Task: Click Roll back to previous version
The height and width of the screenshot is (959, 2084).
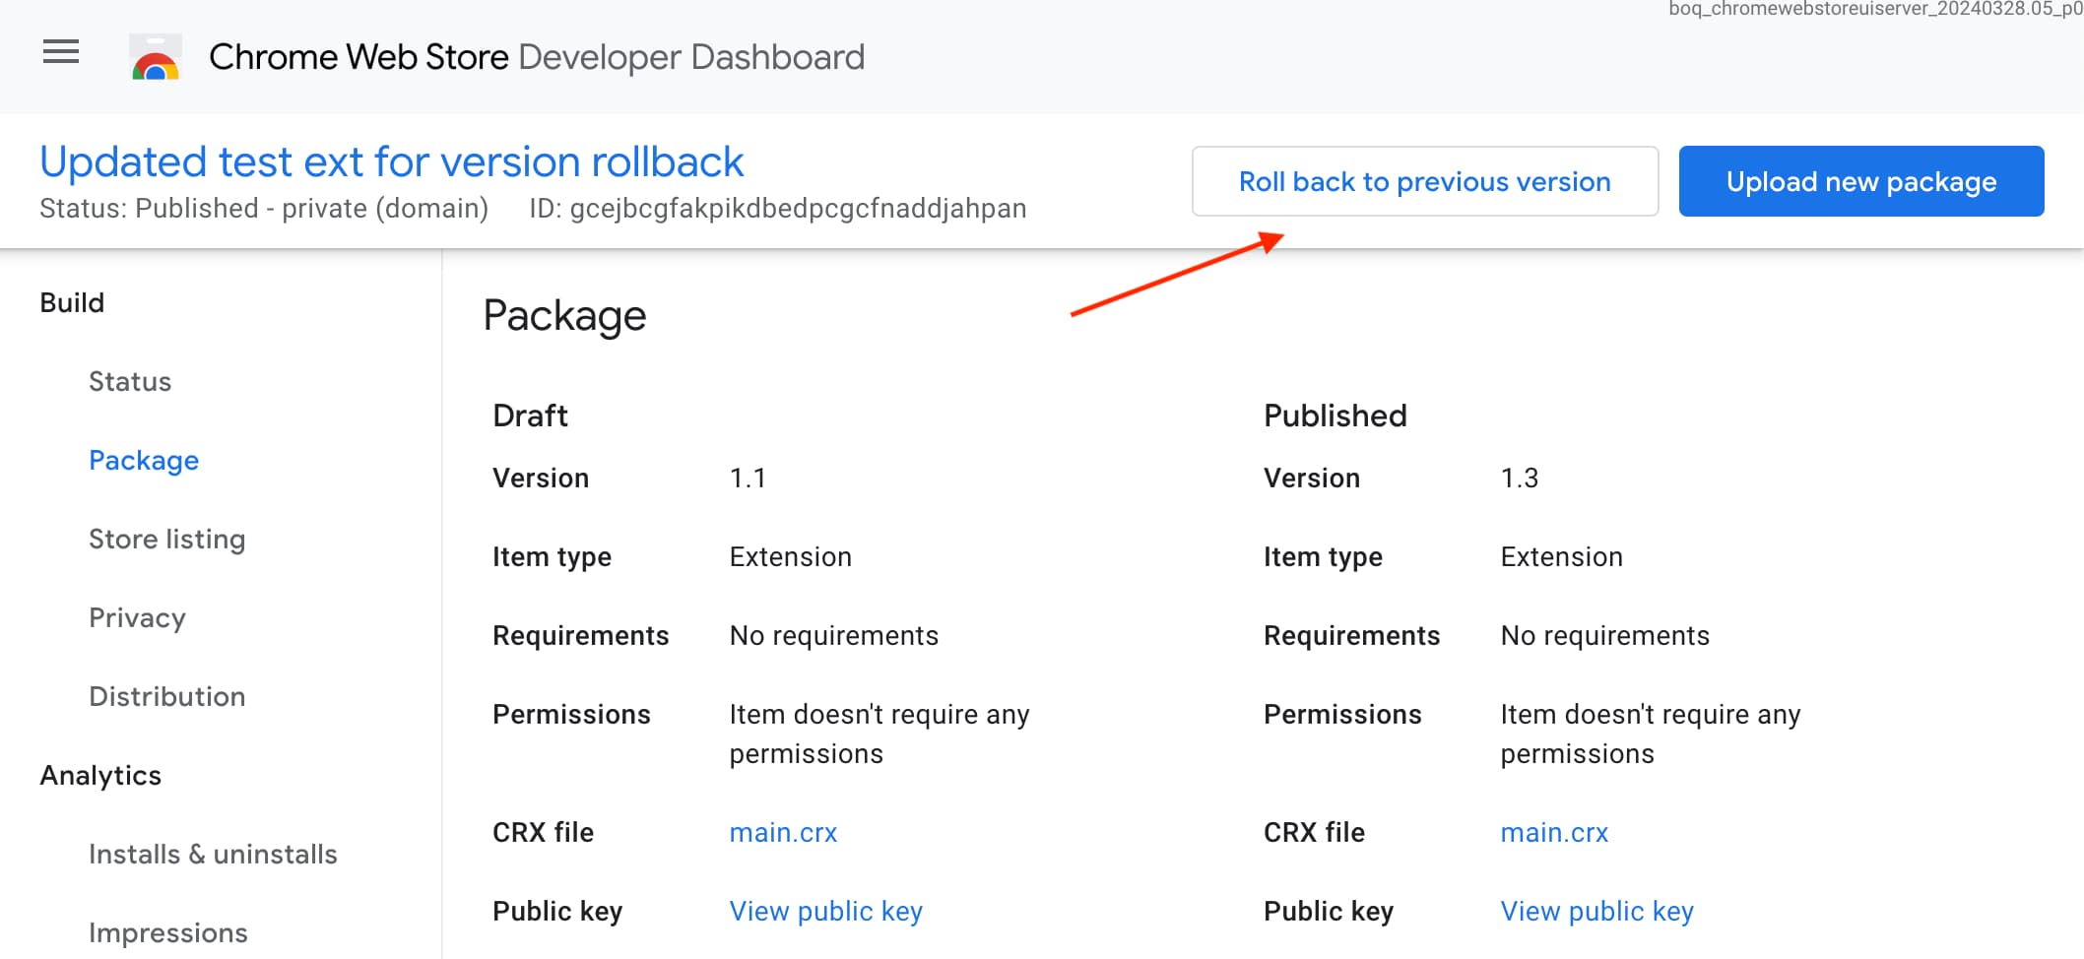Action: pos(1425,181)
